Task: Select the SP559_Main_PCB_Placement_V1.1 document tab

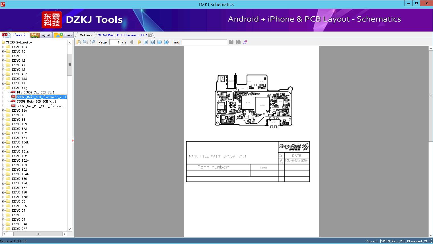Action: click(123, 35)
